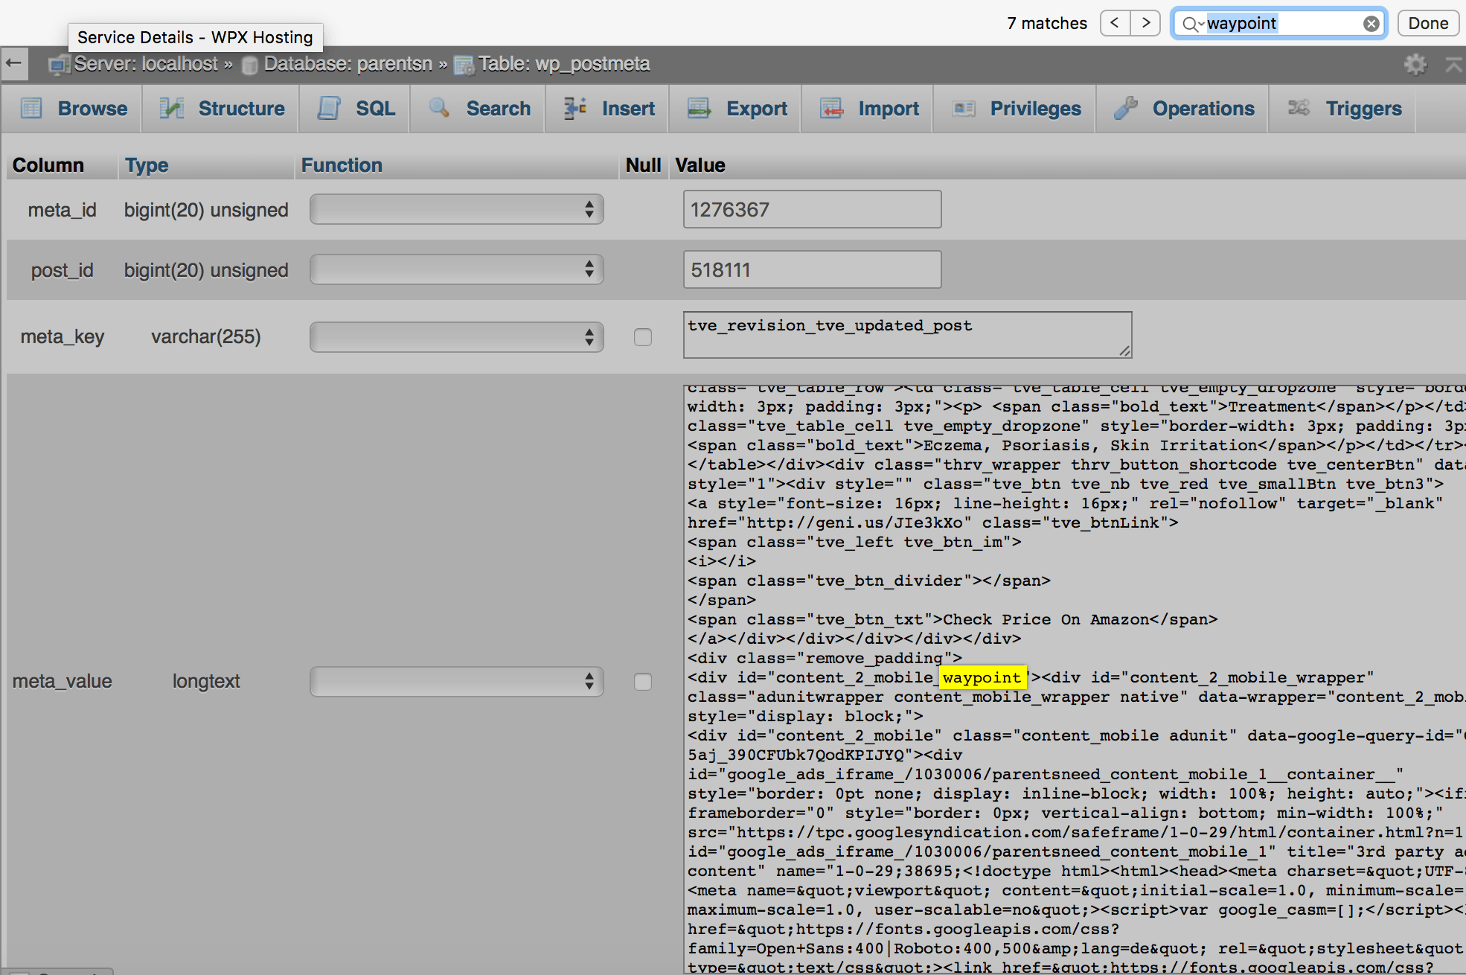This screenshot has height=975, width=1466.
Task: Open Function dropdown for meta_key
Action: point(456,337)
